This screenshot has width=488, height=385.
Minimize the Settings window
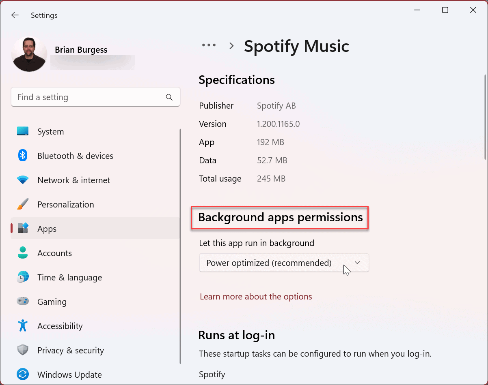click(x=417, y=10)
